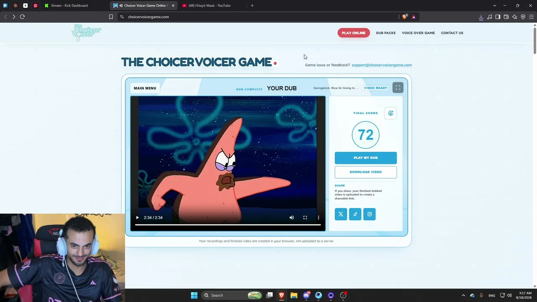Open the Windows Start menu

point(194,295)
